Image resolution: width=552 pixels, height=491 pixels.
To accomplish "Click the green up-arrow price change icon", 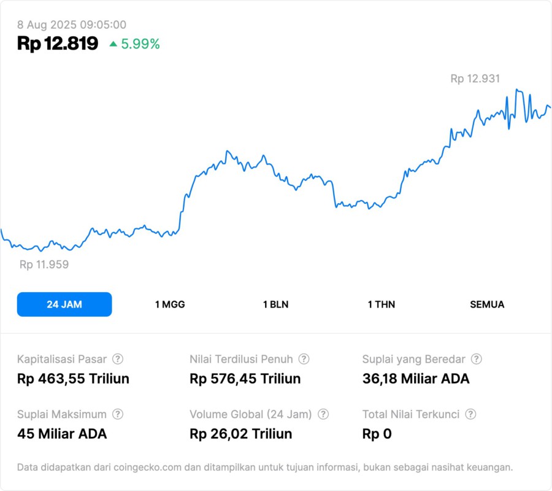I will tap(113, 44).
